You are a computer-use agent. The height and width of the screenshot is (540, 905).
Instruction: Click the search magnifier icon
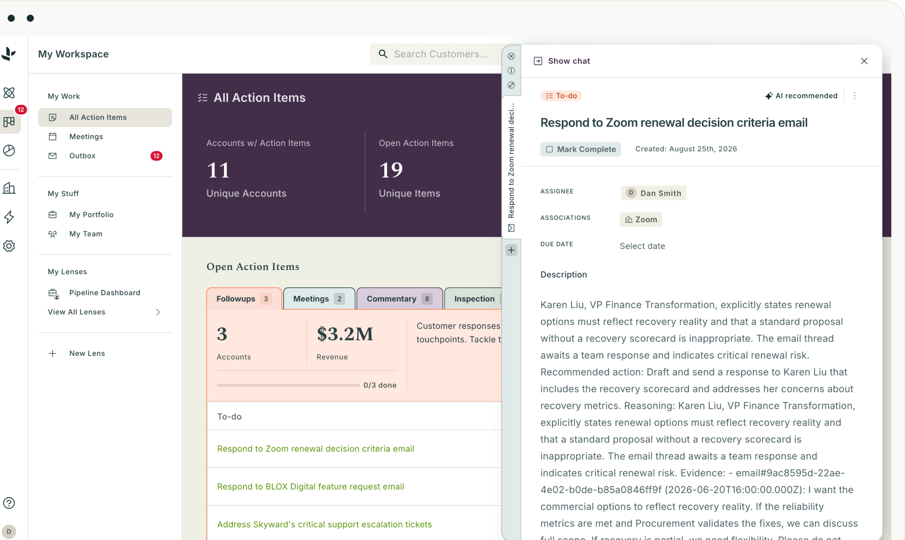coord(383,54)
